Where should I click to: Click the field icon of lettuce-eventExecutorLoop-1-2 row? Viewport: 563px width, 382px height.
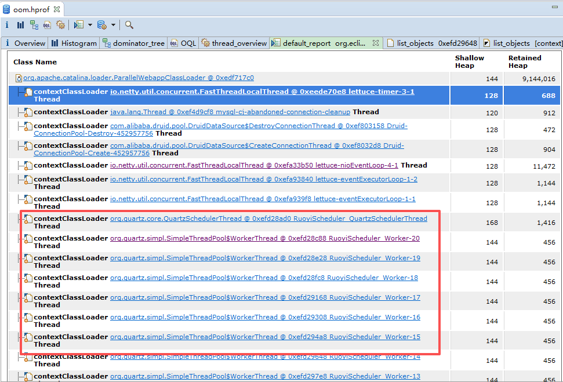tap(28, 180)
